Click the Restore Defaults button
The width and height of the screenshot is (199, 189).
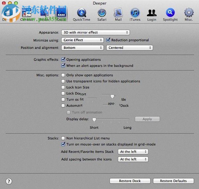(173, 181)
